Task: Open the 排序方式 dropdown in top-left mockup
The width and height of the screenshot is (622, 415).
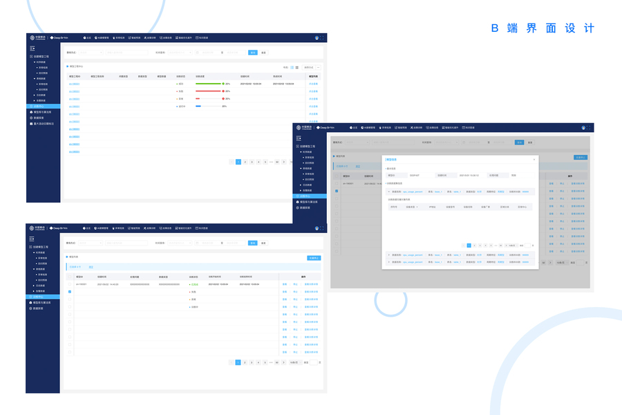Action: click(x=309, y=68)
